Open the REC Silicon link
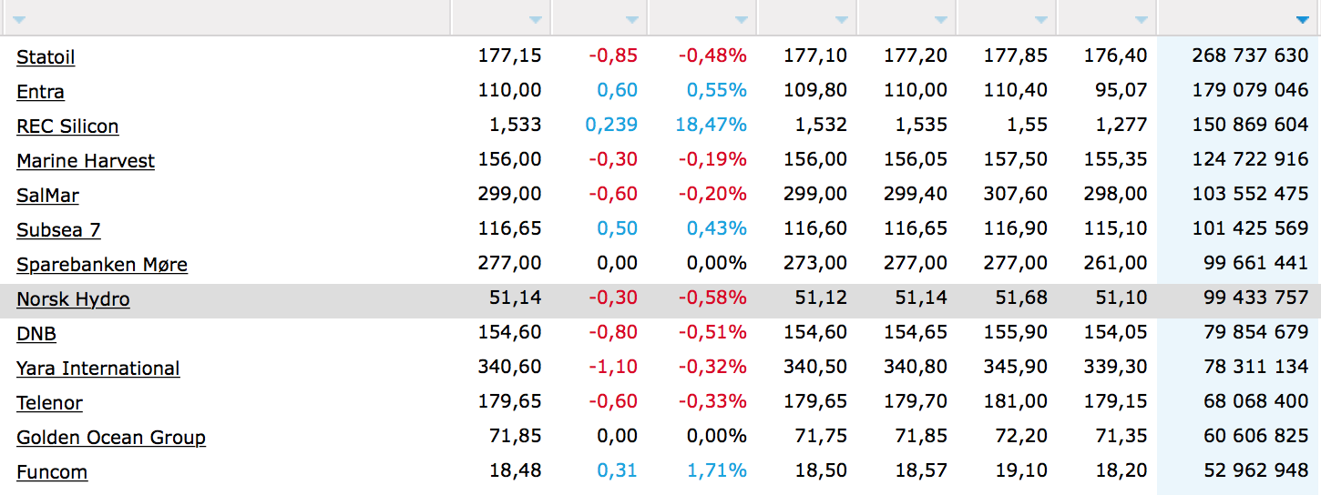Screen dimensions: 1321x495 coord(67,126)
